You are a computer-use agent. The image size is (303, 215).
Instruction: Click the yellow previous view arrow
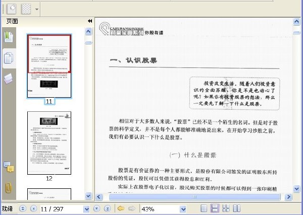point(121,208)
